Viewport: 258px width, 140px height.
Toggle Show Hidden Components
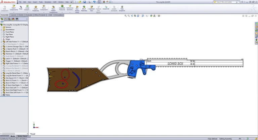pyautogui.click(x=53, y=8)
